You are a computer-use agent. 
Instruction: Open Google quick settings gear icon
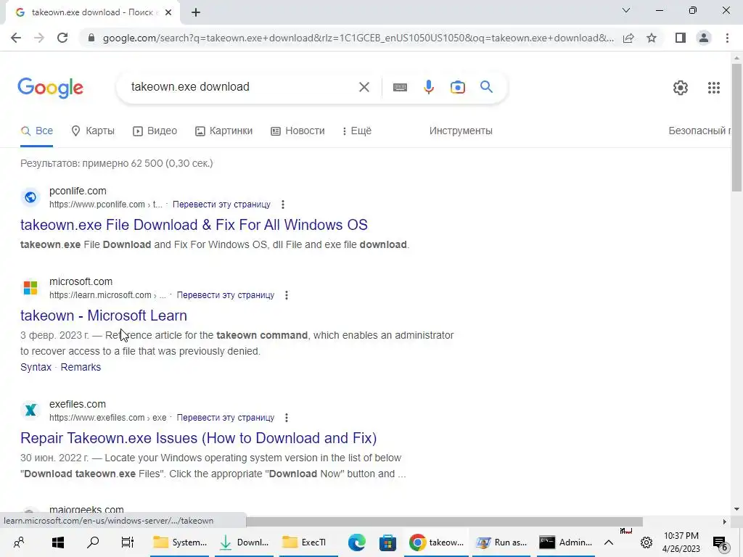point(681,88)
